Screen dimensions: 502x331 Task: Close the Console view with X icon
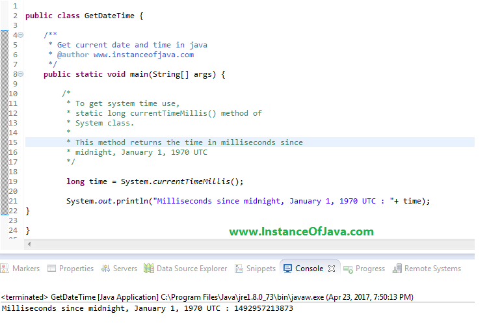[x=332, y=269]
